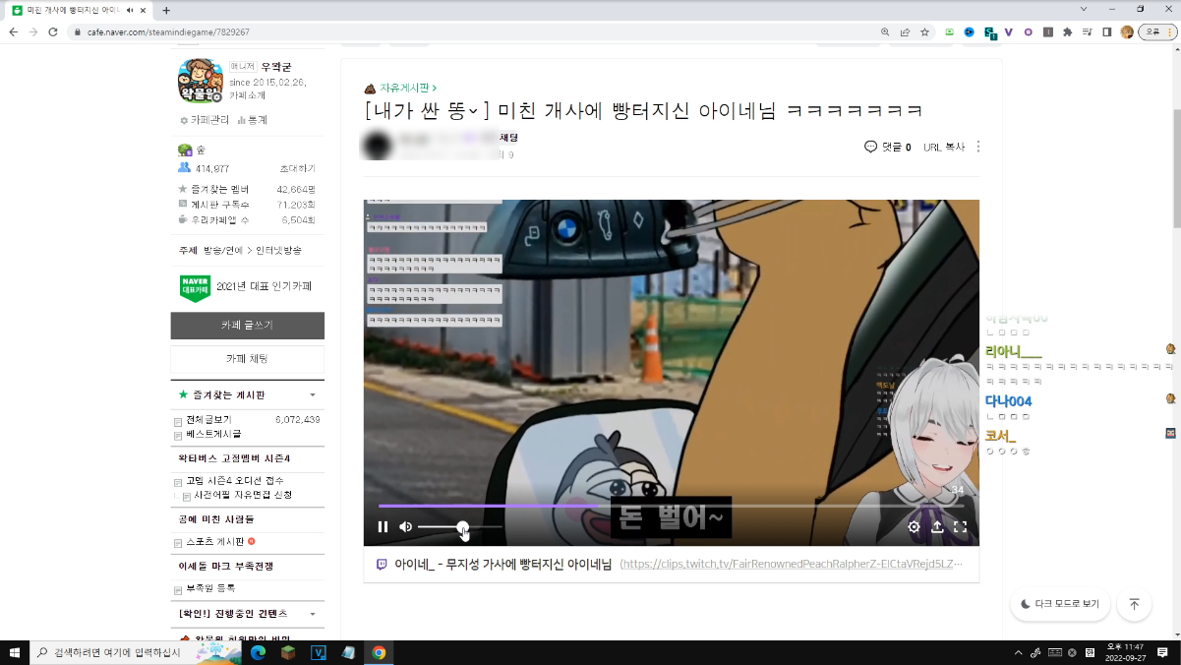Pause the video with the pause button
1181x665 pixels.
click(x=384, y=527)
